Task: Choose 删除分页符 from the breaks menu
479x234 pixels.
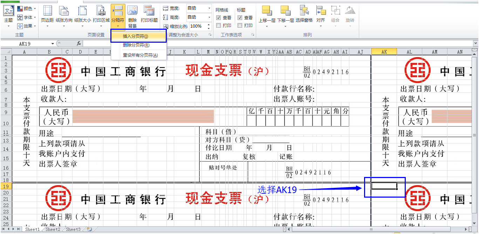Action: 138,45
